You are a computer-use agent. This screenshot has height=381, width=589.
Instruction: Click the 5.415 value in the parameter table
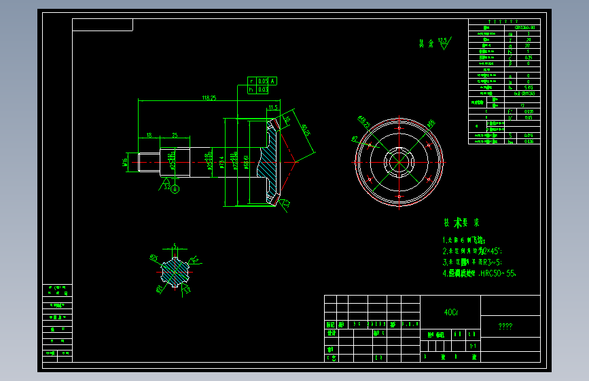tap(529, 87)
